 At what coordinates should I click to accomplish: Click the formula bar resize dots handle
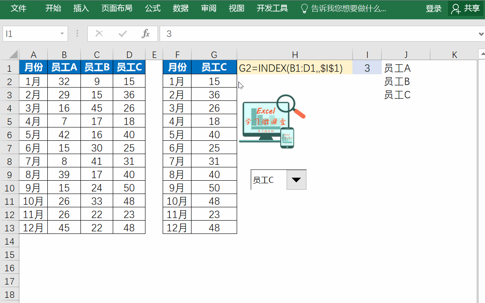click(77, 33)
